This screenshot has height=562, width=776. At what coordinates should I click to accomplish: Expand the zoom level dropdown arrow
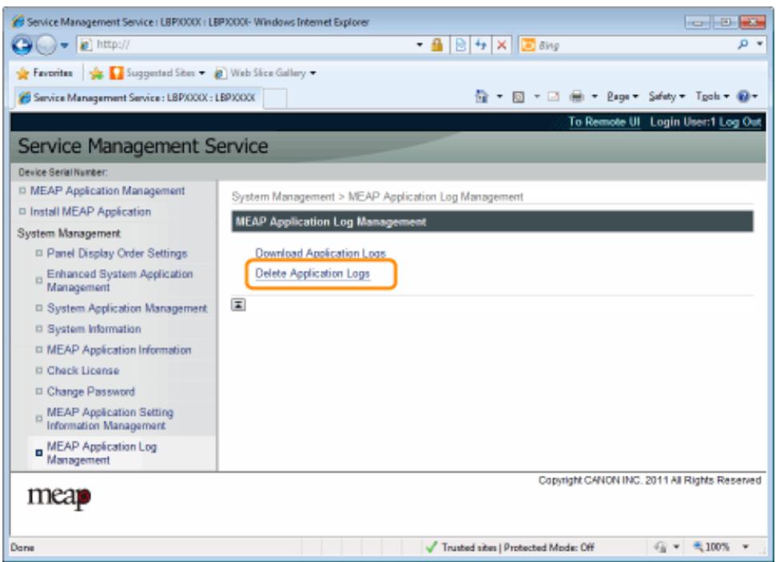click(x=746, y=547)
